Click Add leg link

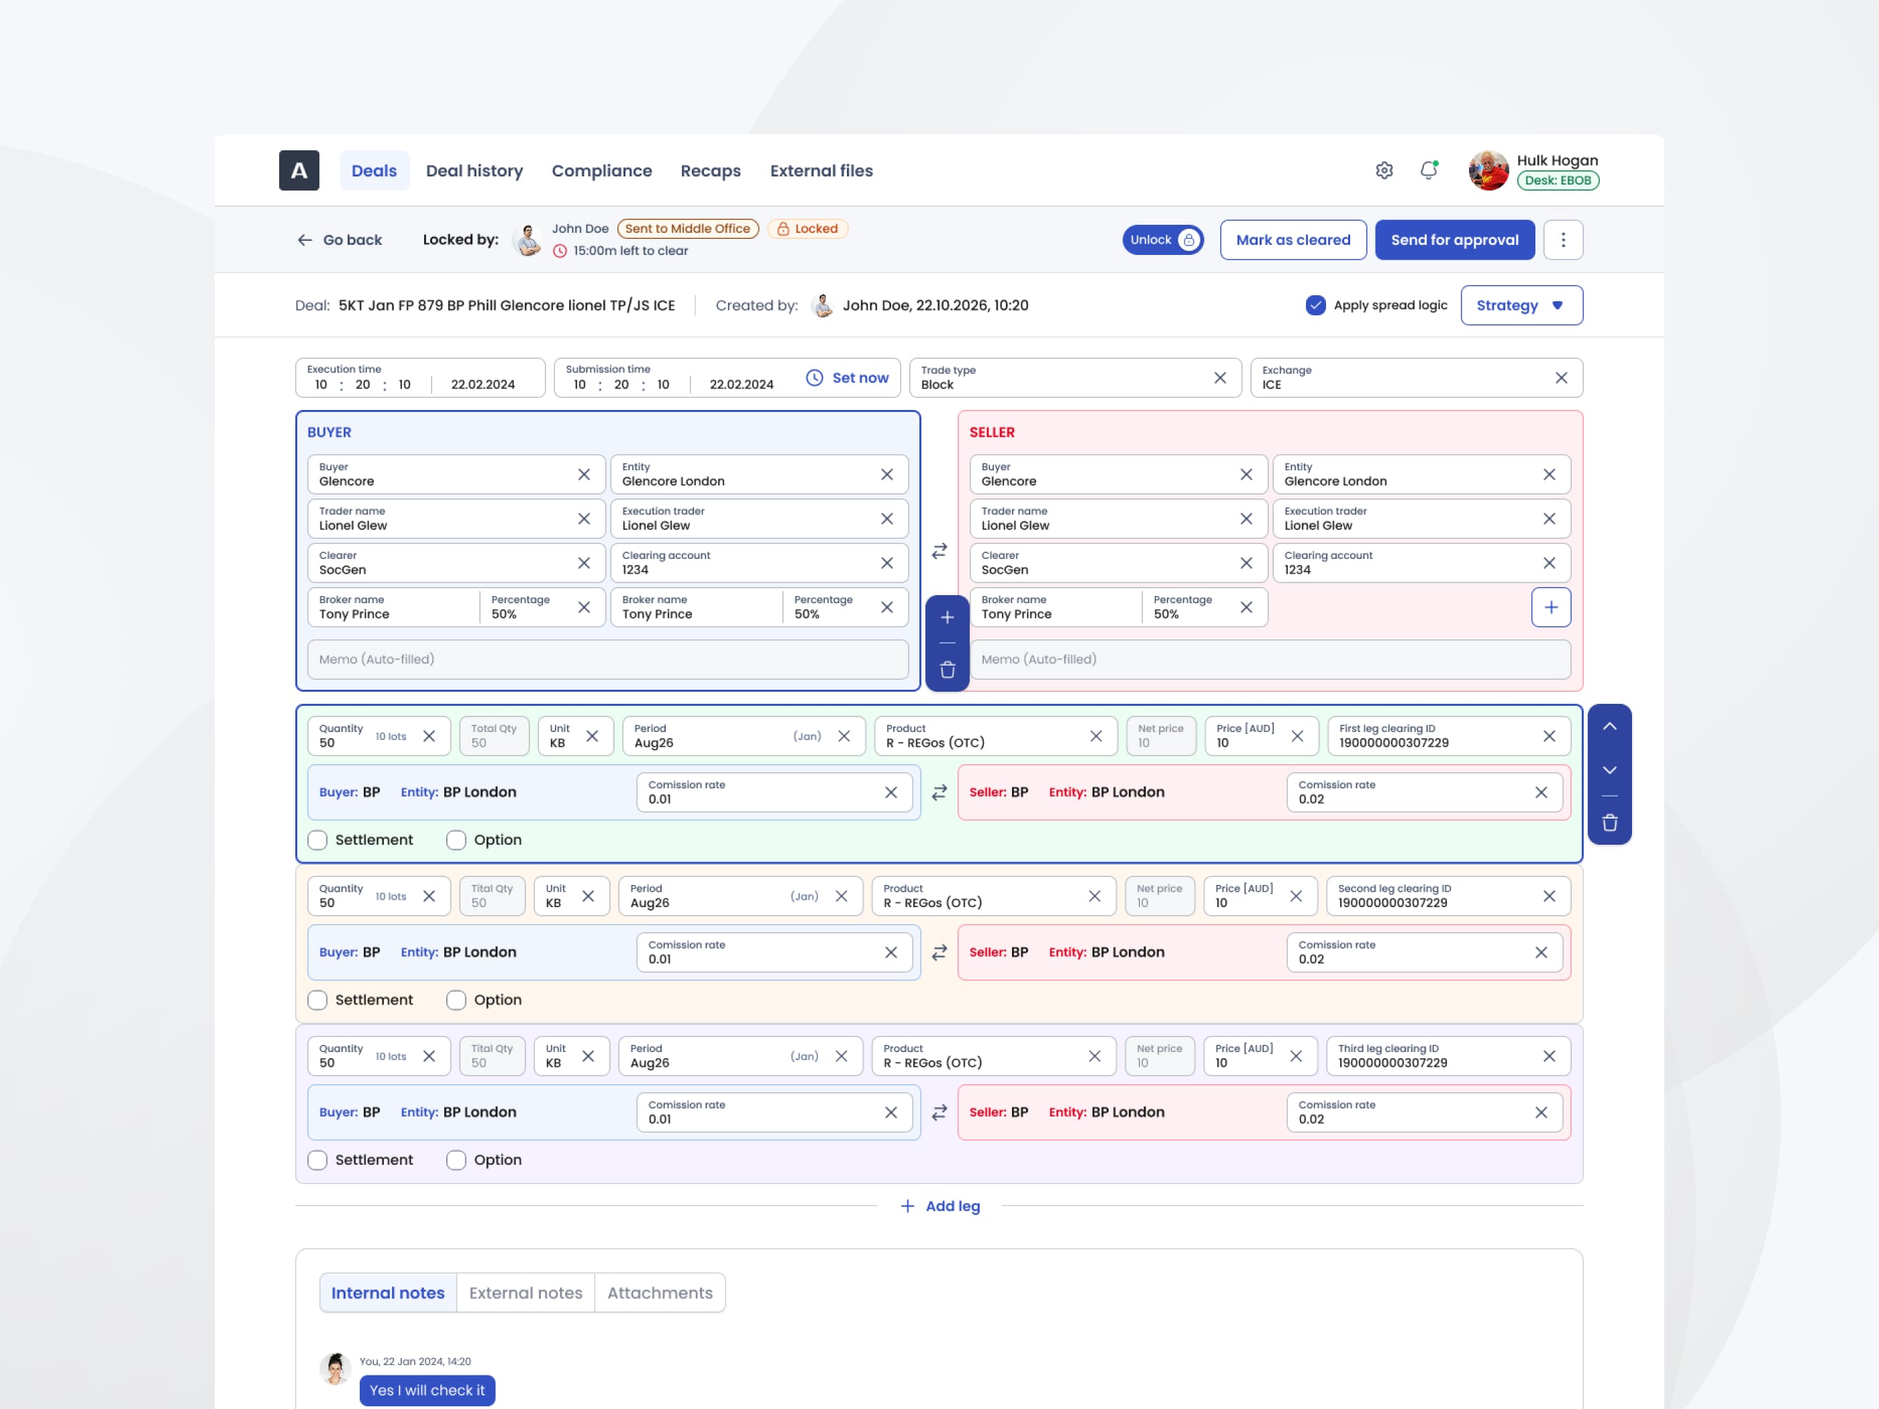940,1207
